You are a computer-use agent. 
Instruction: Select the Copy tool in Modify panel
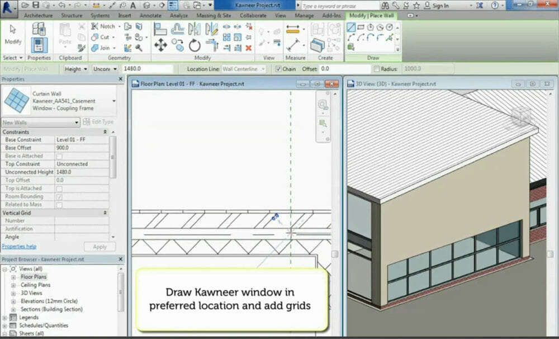coord(178,45)
